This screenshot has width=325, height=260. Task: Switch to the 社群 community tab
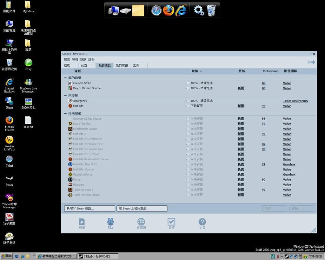[x=87, y=65]
